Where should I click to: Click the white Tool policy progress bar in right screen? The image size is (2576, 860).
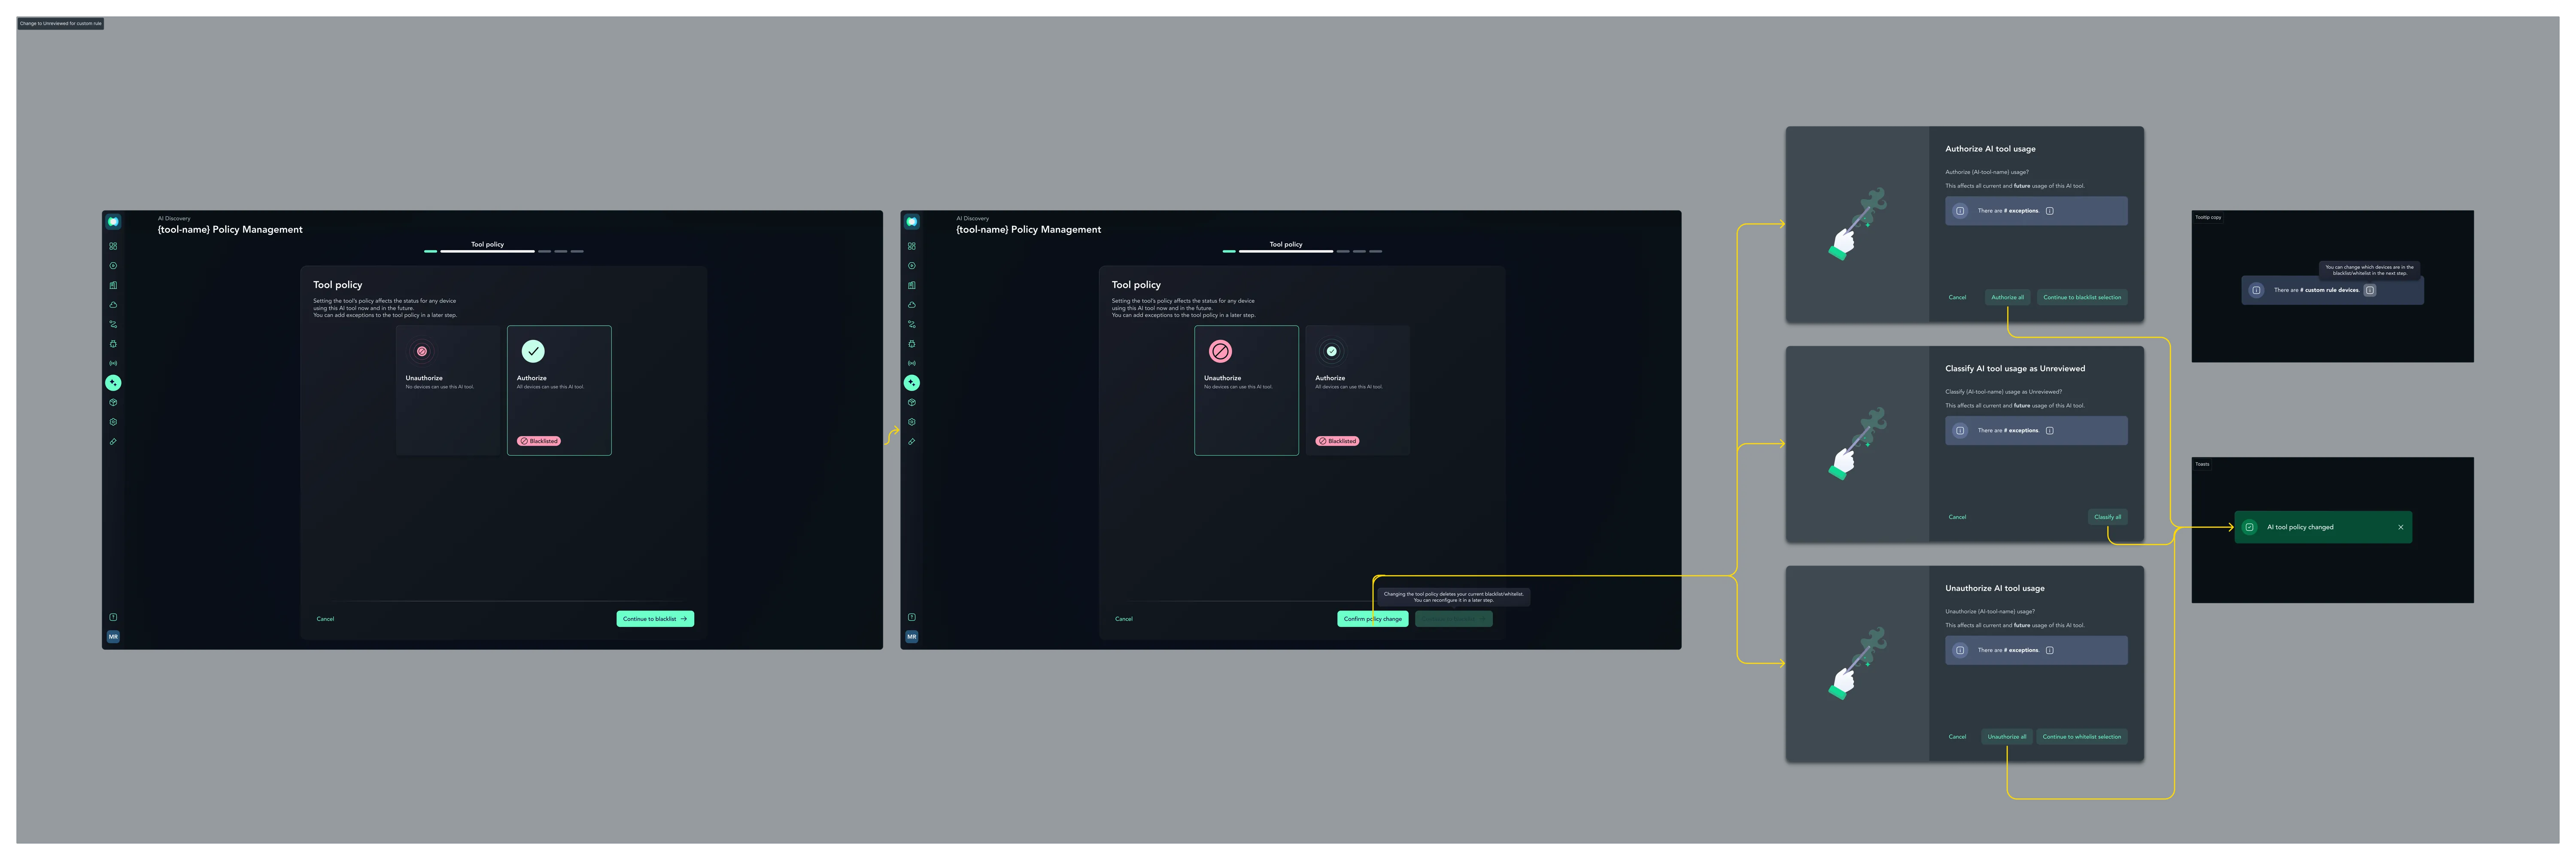(x=1286, y=251)
